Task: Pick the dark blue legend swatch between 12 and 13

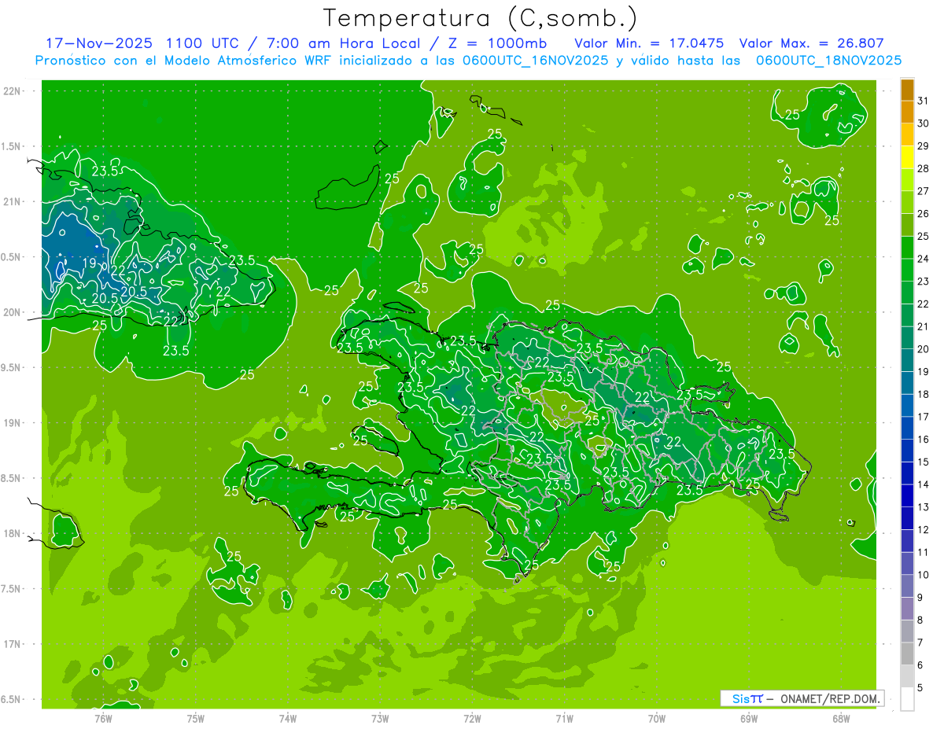Action: coord(907,518)
